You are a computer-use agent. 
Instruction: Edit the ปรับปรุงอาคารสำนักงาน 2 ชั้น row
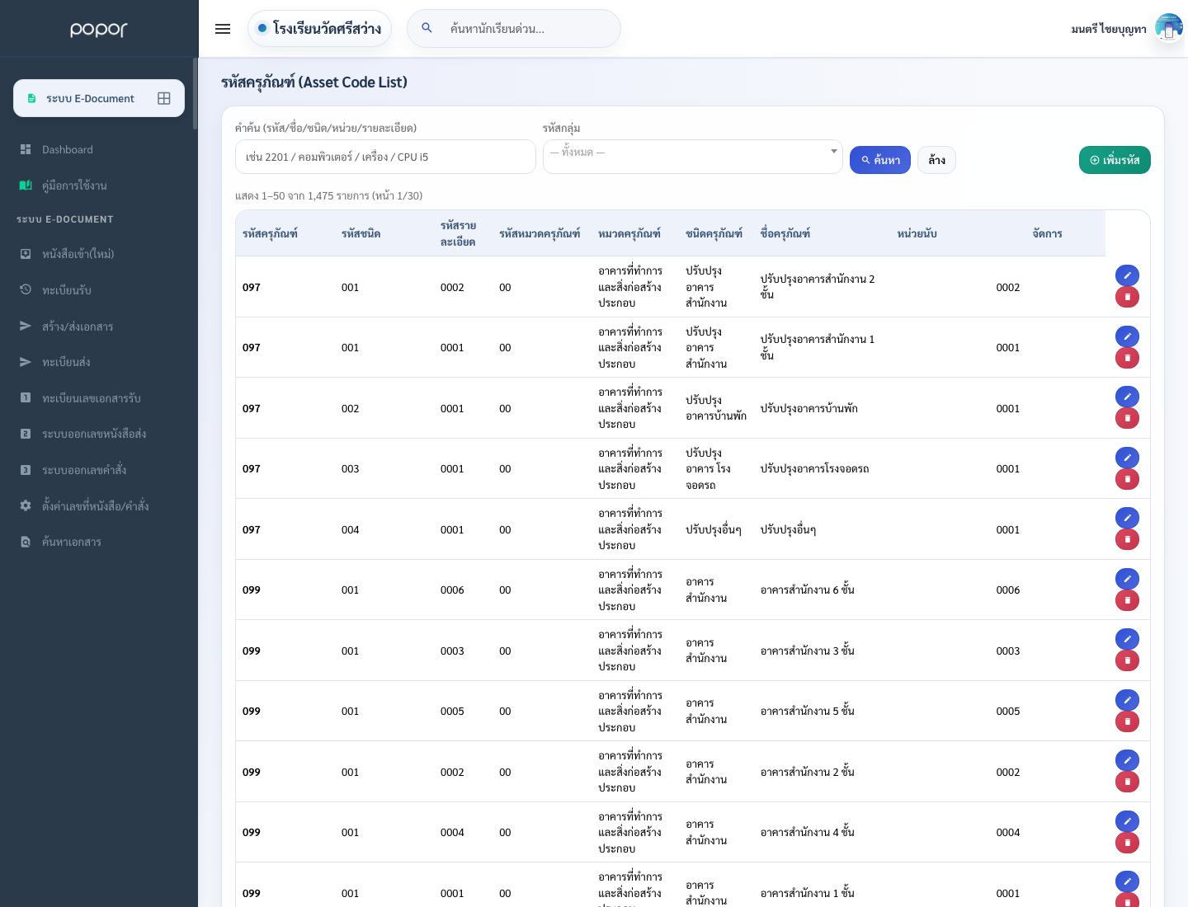click(x=1127, y=275)
